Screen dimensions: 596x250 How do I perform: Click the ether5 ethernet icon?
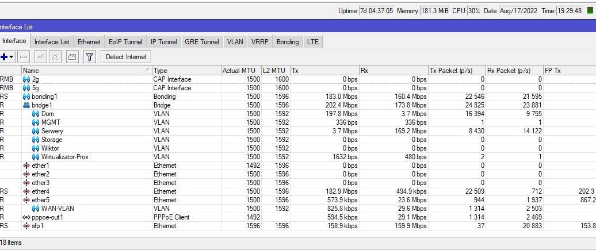(26, 200)
